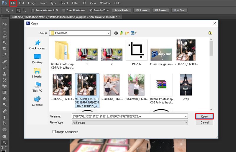Click the Print Size button
The image size is (236, 152).
pyautogui.click(x=179, y=10)
